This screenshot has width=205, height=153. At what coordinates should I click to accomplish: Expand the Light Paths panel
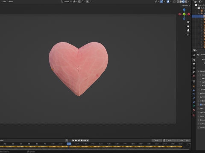[201, 89]
